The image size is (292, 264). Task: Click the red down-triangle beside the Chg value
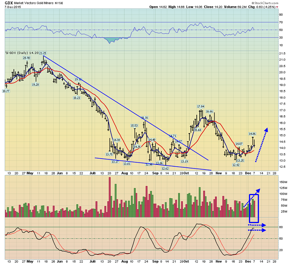point(277,7)
